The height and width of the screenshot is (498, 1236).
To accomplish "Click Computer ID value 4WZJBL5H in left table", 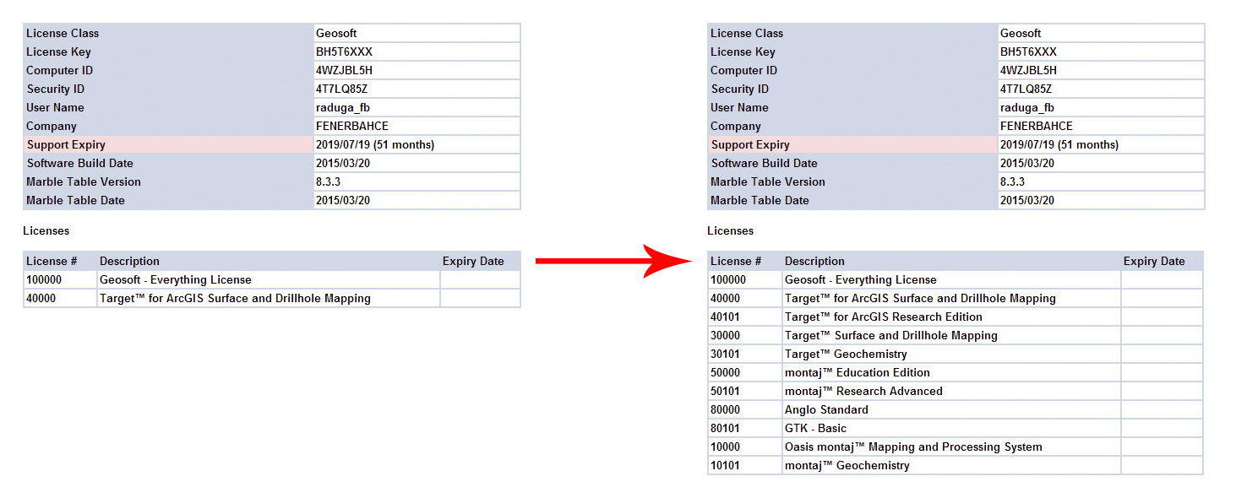I will pyautogui.click(x=344, y=71).
